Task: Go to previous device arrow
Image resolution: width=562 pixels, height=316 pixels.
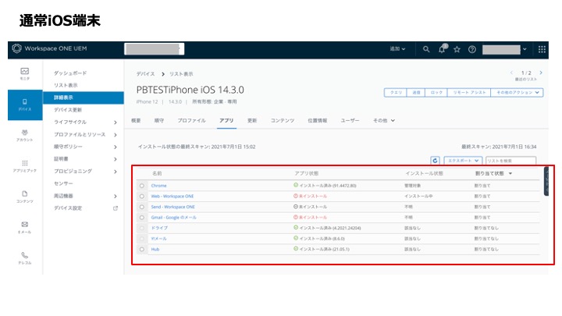Action: coord(511,73)
